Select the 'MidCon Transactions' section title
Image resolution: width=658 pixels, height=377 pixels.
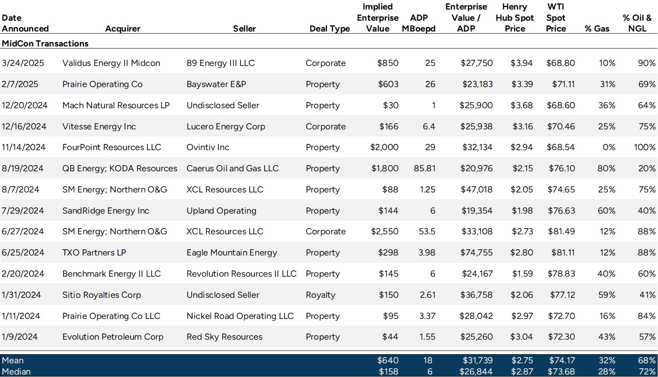pyautogui.click(x=45, y=44)
